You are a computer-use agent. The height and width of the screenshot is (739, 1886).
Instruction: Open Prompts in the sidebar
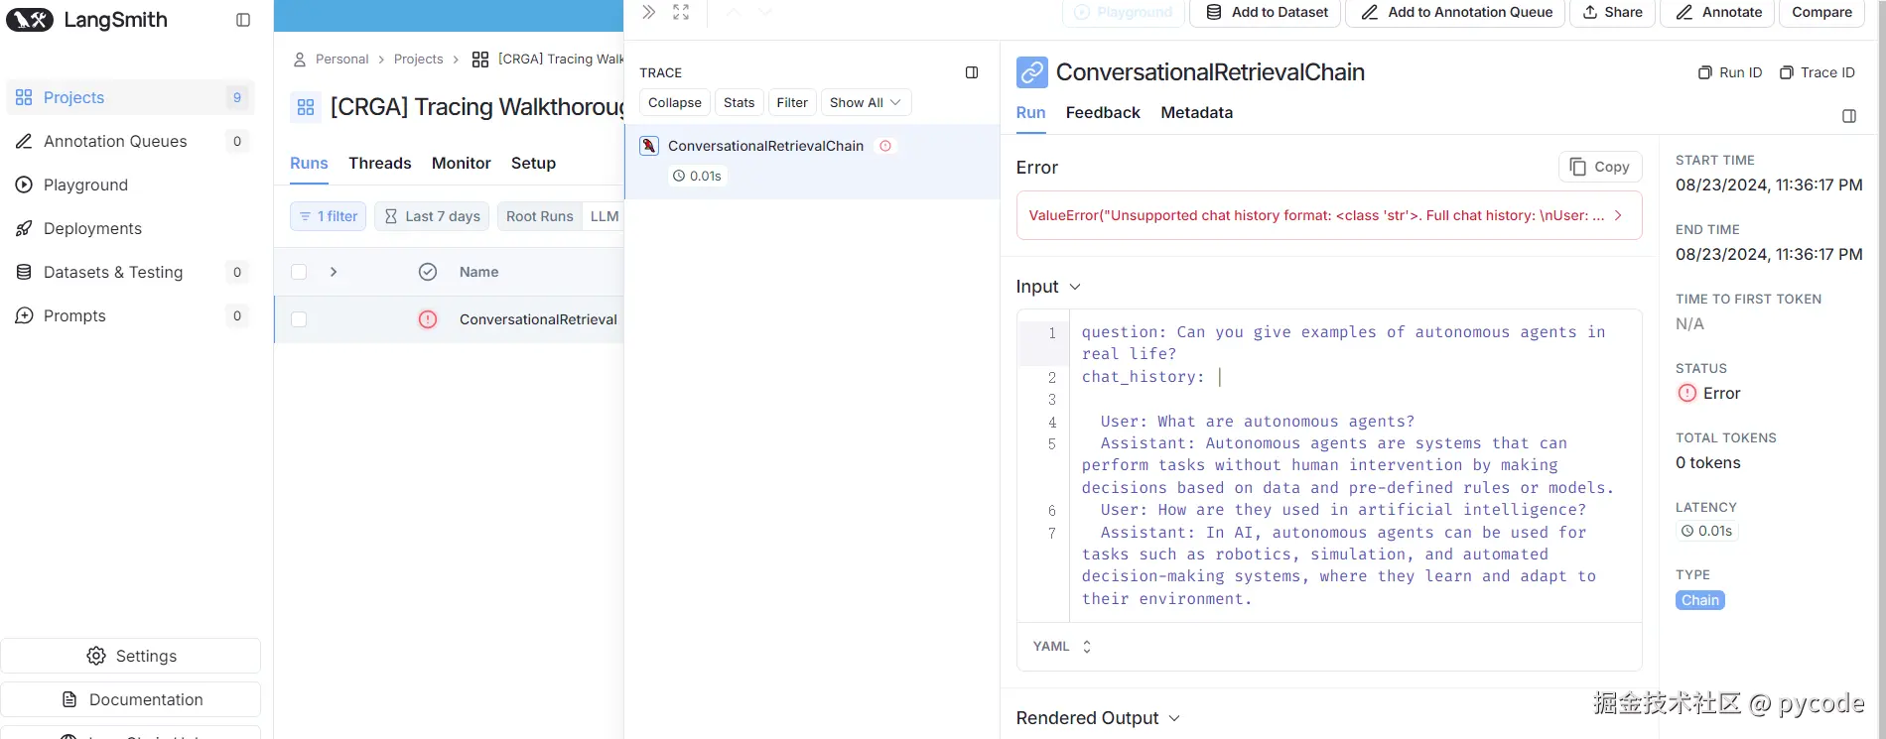130,315
